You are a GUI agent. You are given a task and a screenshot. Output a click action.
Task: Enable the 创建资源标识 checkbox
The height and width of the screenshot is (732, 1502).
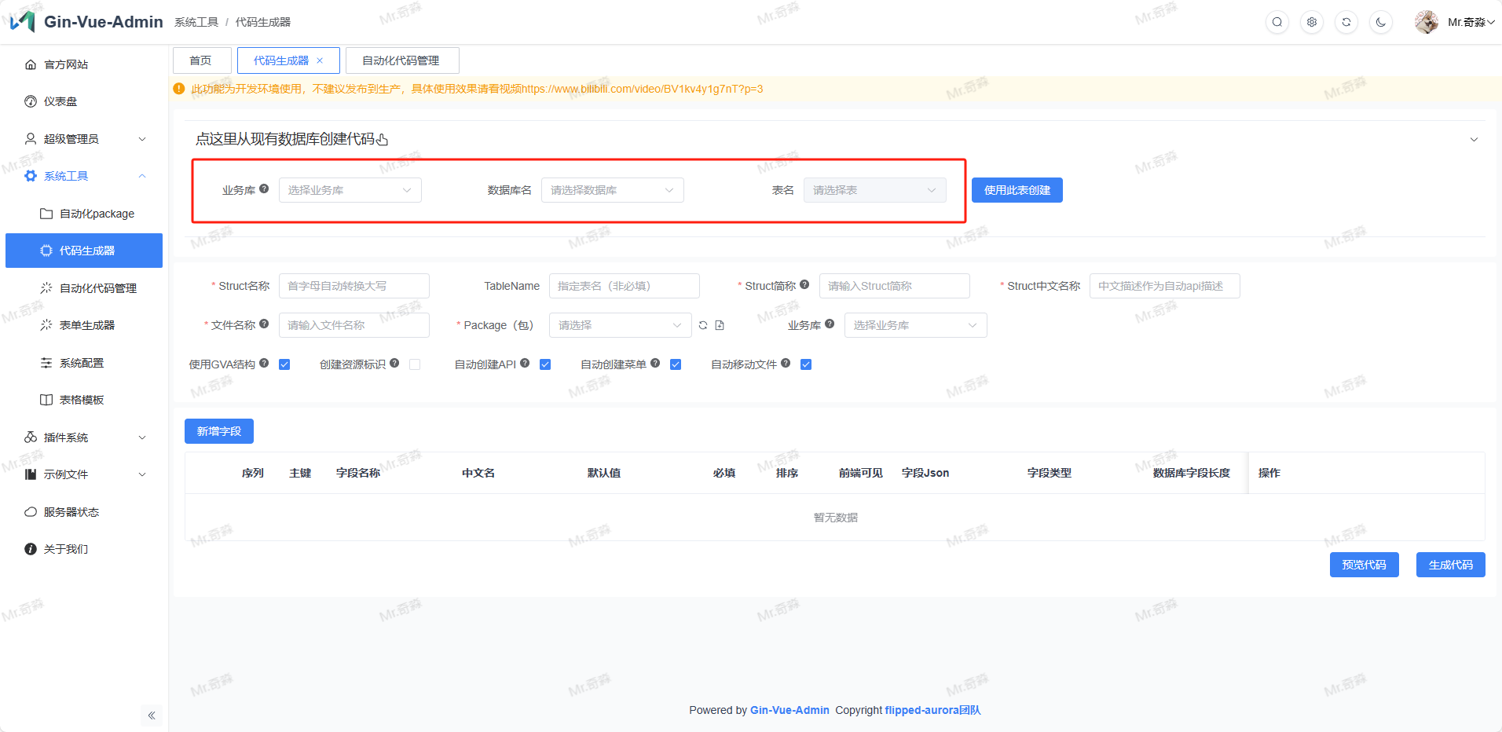click(x=415, y=364)
